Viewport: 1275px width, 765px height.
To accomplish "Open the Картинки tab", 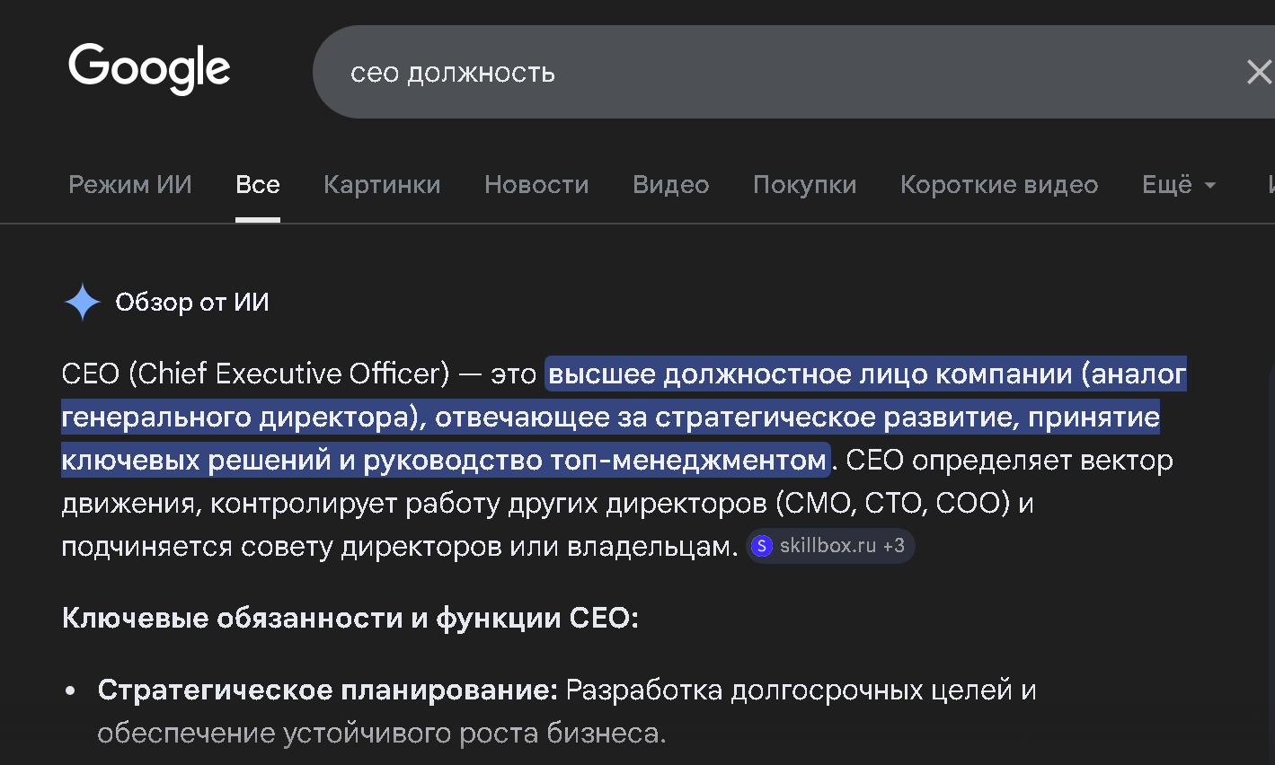I will click(382, 185).
